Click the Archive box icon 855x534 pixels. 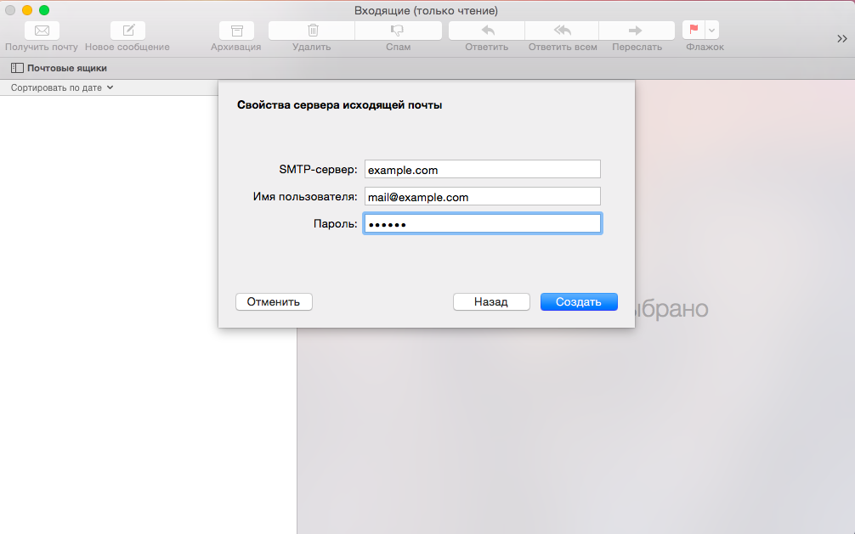[236, 31]
